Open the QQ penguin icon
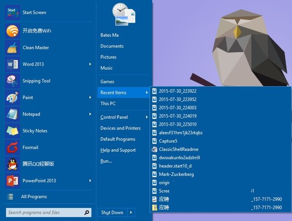Screen dimensions: 292x221 click(x=12, y=164)
